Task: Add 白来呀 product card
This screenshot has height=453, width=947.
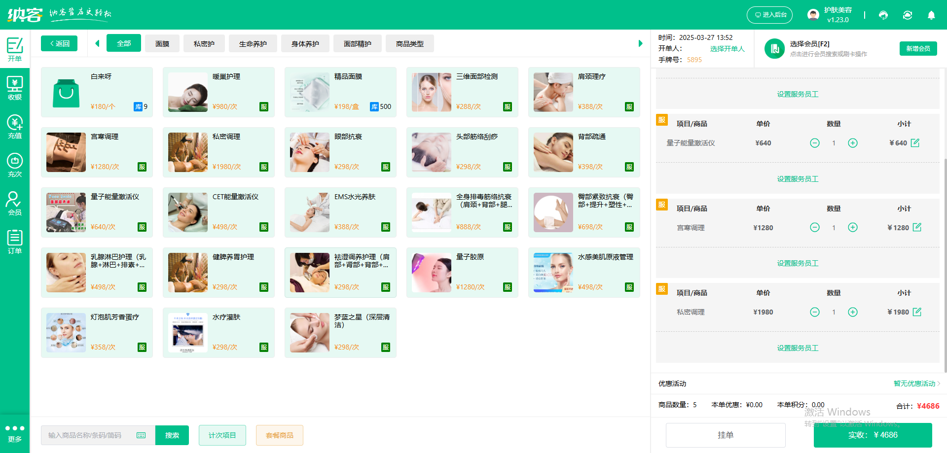Action: (x=97, y=92)
